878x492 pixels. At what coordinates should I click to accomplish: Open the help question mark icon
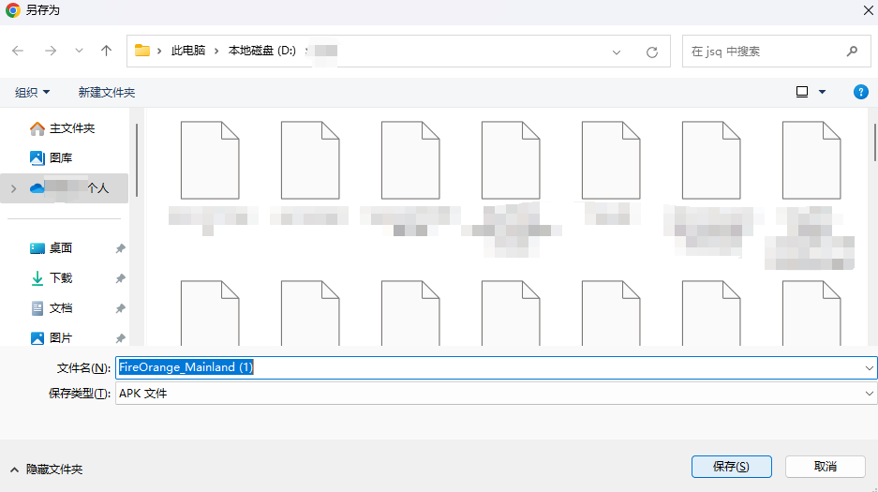(x=860, y=92)
